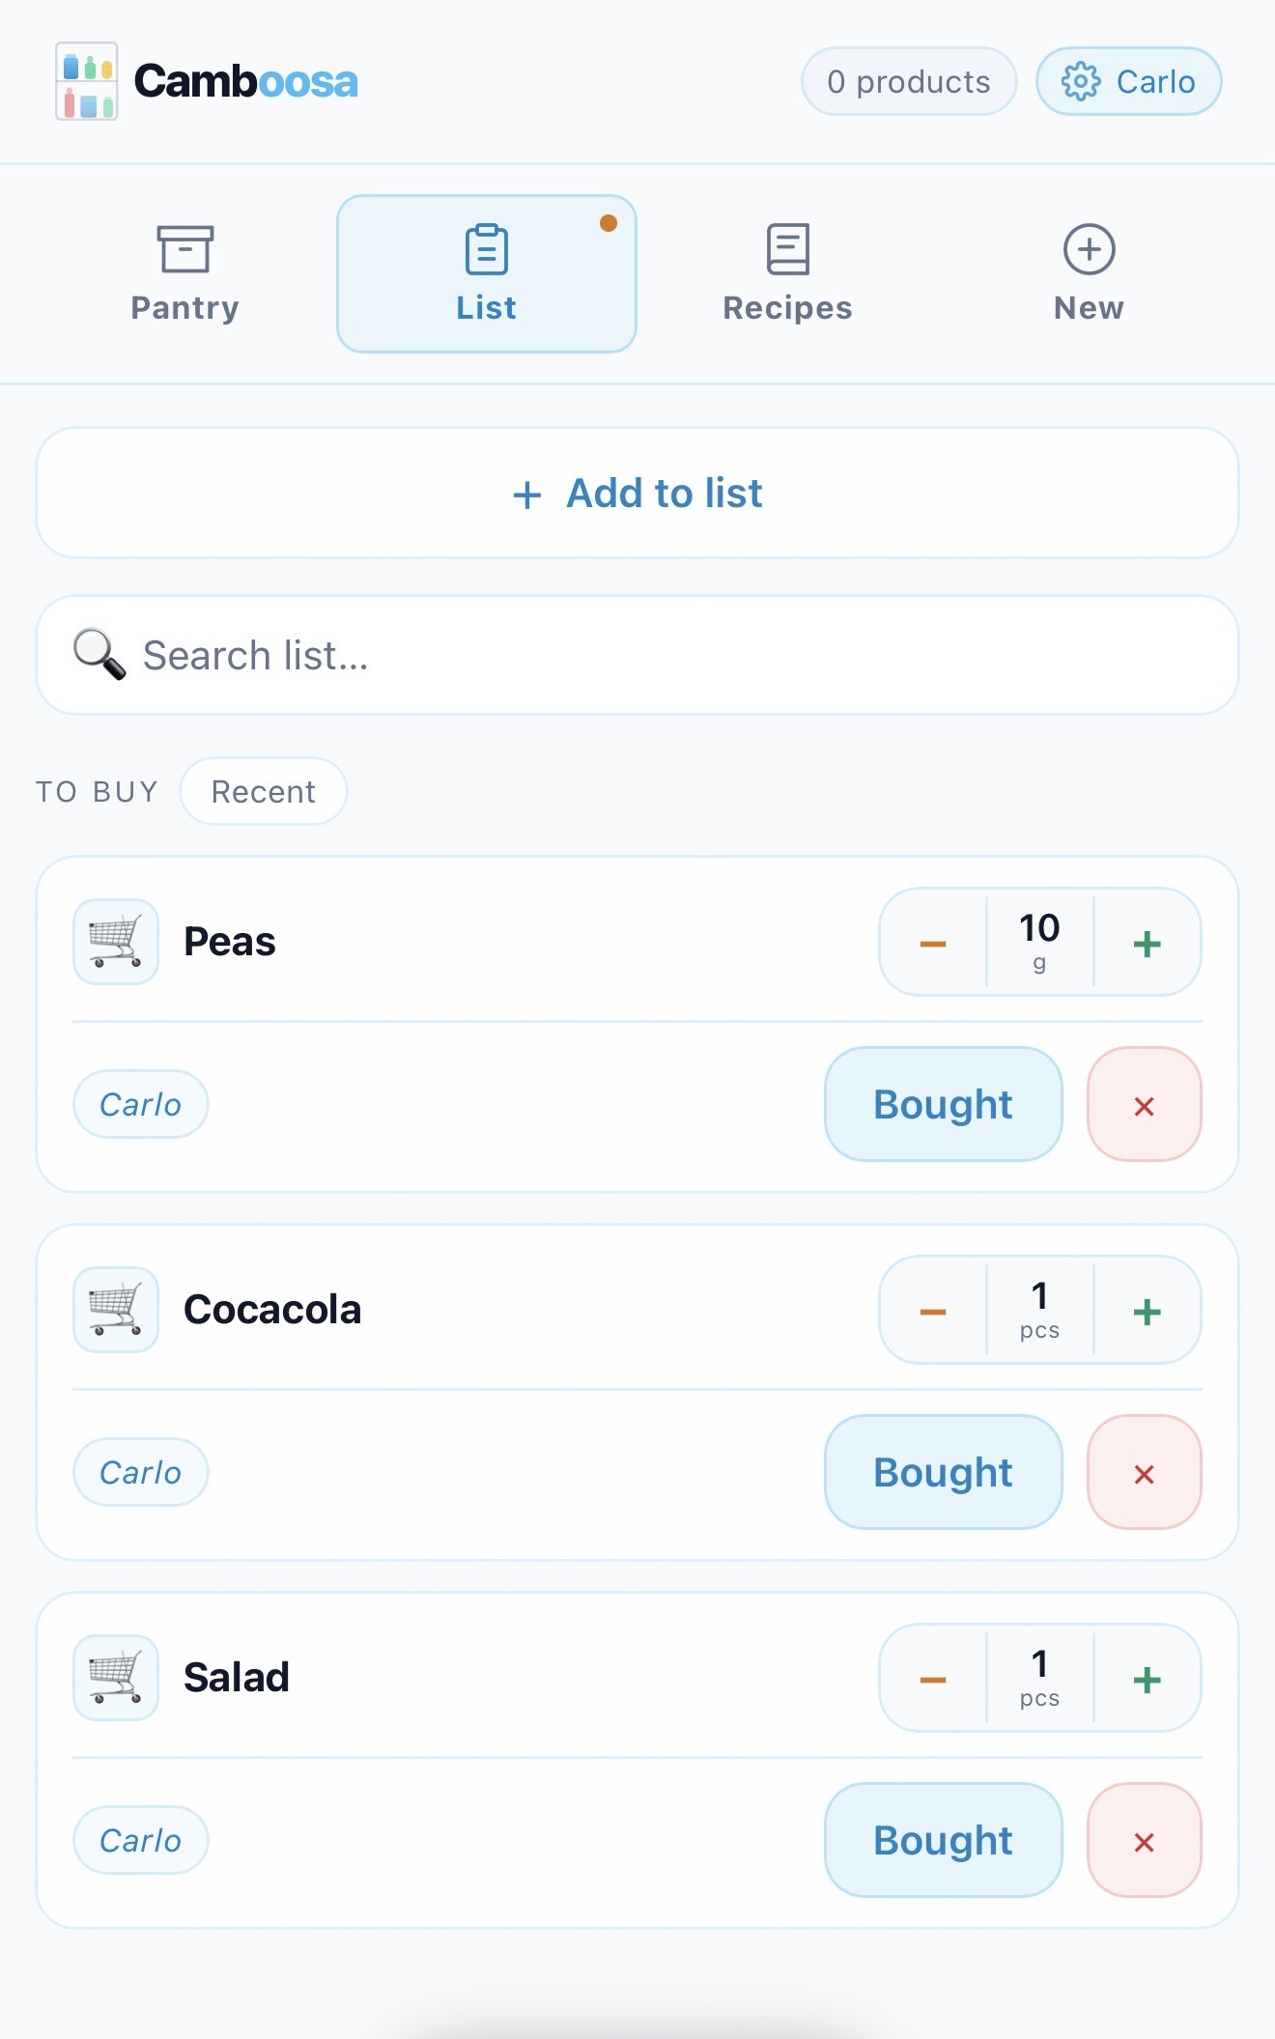The image size is (1275, 2039).
Task: Click the shopping cart icon beside Salad
Action: coord(116,1678)
